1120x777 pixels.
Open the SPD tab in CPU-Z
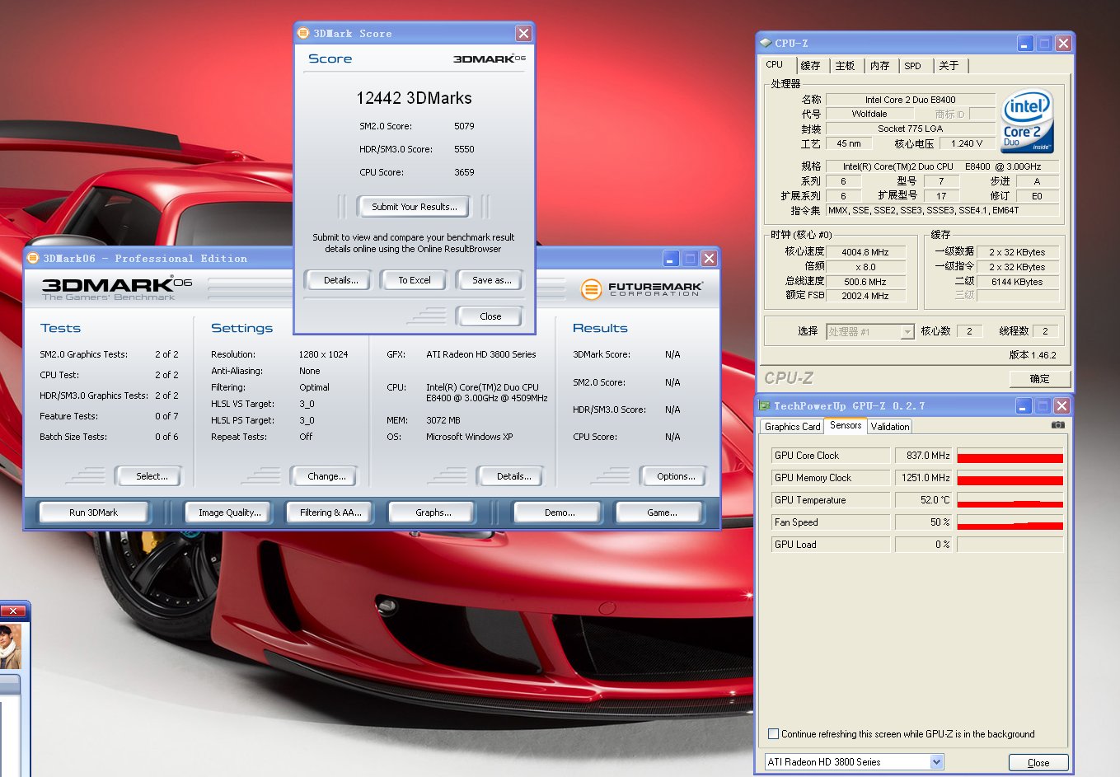coord(912,65)
